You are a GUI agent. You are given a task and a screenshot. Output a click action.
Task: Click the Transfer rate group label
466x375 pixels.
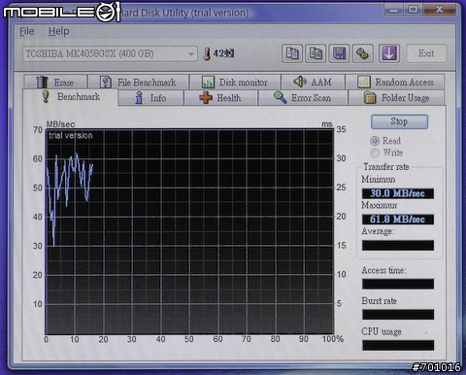tap(386, 167)
